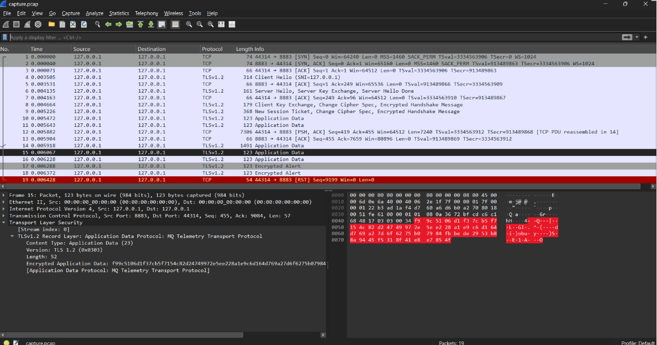Apply the display filter arrow button
657x345 pixels.
pyautogui.click(x=627, y=37)
